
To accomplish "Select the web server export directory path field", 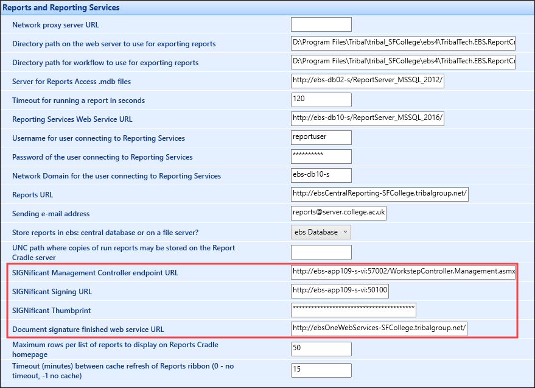I will click(x=402, y=43).
